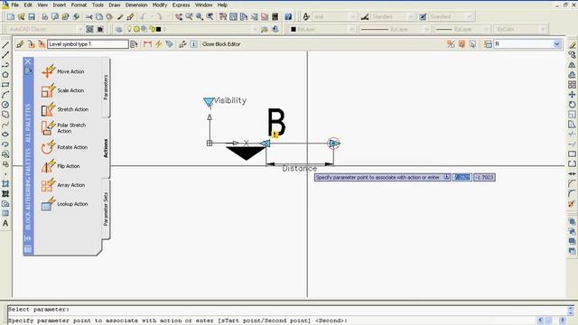
Task: Select the Multiline Text A tool
Action: pyautogui.click(x=5, y=223)
